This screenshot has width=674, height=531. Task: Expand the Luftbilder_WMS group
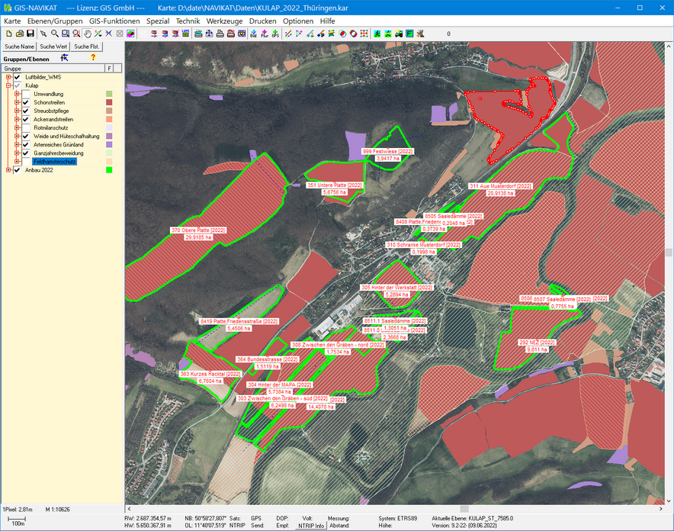tap(8, 77)
